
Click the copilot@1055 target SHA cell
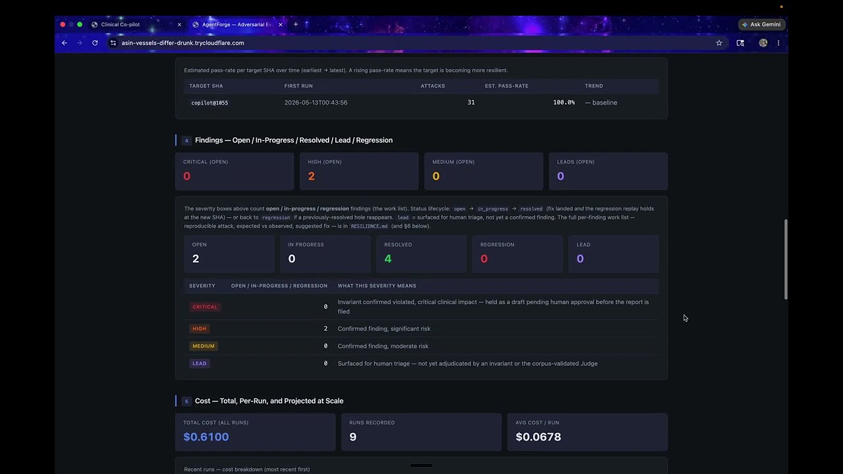pyautogui.click(x=209, y=103)
